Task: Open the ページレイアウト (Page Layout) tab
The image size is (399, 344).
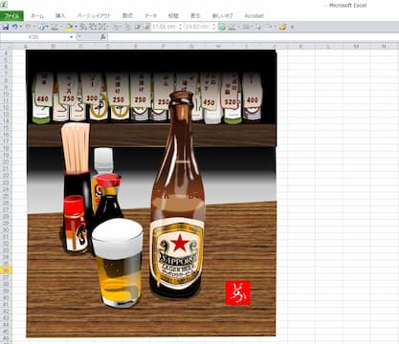Action: (95, 16)
